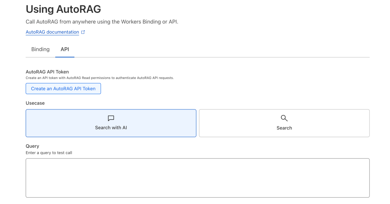Click the external link icon beside documentation
Image resolution: width=390 pixels, height=204 pixels.
click(83, 32)
